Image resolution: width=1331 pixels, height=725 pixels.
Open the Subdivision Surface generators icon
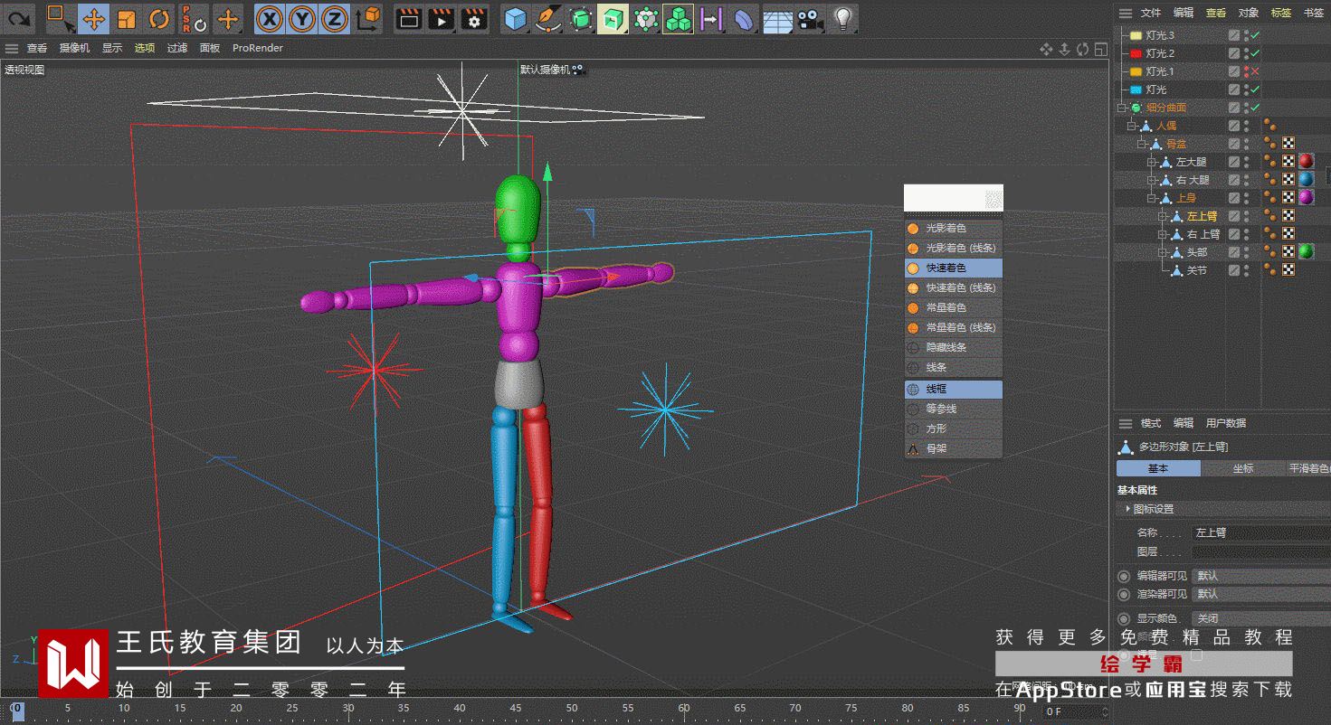tap(581, 18)
